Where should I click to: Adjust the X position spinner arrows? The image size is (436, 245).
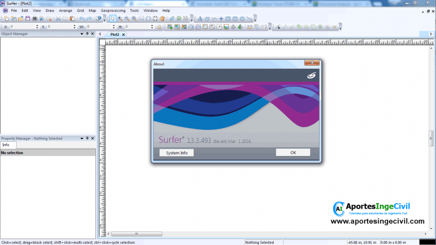37,27
